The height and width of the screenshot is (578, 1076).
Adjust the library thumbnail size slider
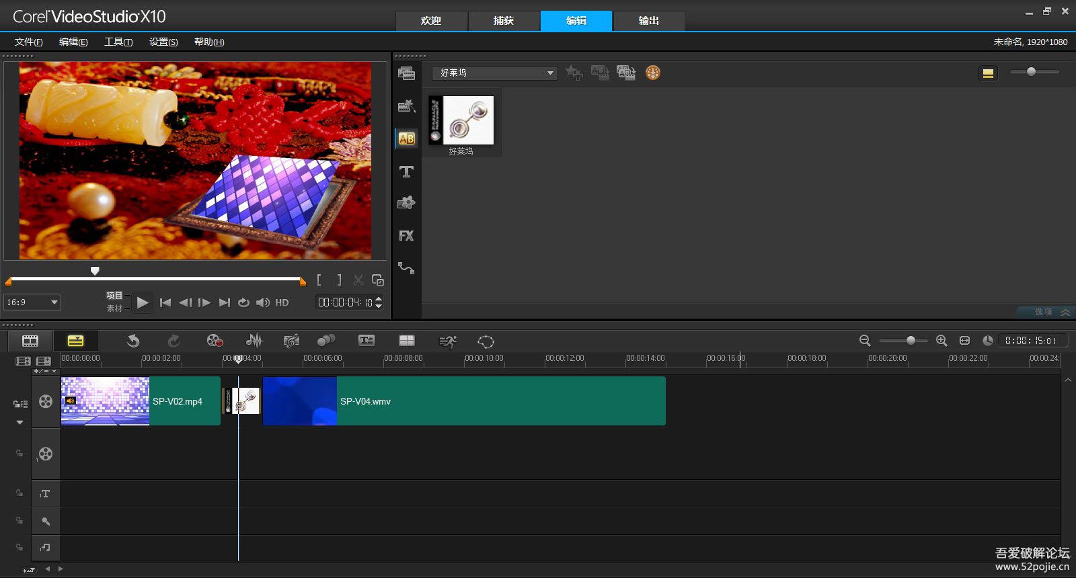1031,72
